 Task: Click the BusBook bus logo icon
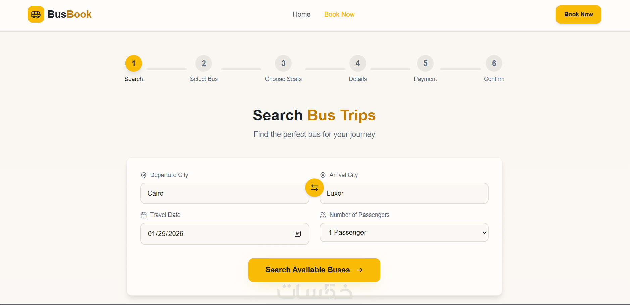[36, 14]
